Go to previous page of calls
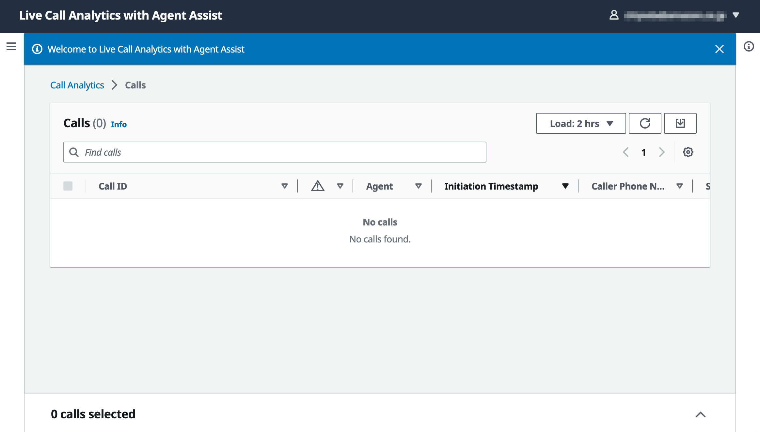 coord(625,152)
